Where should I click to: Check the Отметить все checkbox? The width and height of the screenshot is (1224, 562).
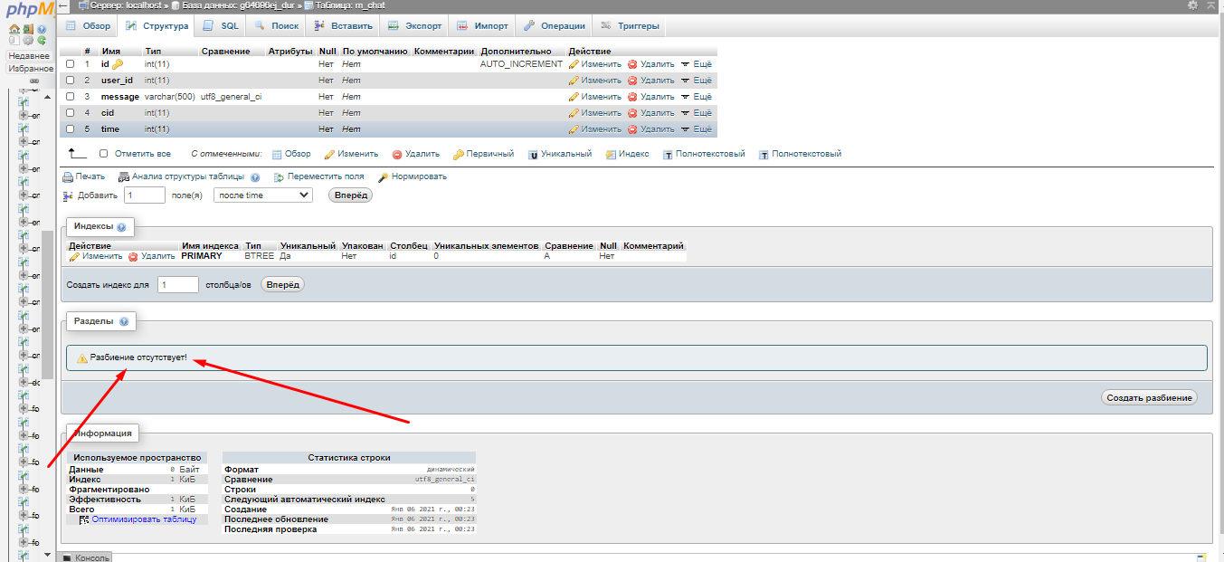[x=103, y=154]
